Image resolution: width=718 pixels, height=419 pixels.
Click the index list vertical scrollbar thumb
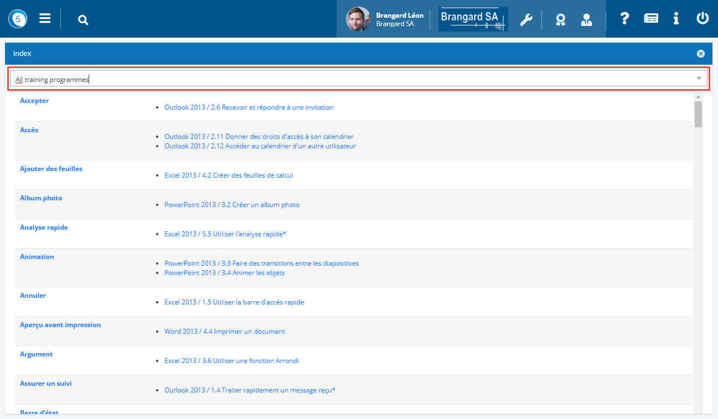click(698, 113)
